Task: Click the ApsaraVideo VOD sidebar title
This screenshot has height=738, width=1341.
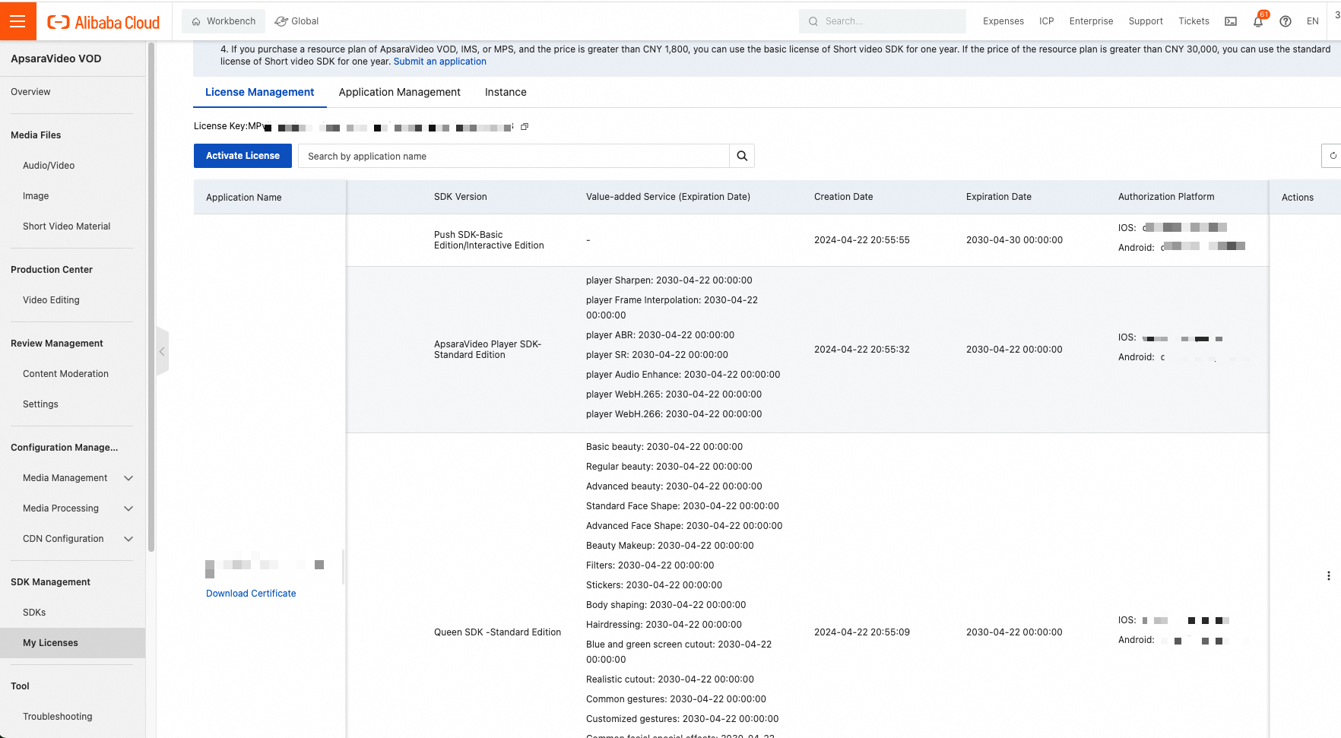Action: (x=55, y=59)
